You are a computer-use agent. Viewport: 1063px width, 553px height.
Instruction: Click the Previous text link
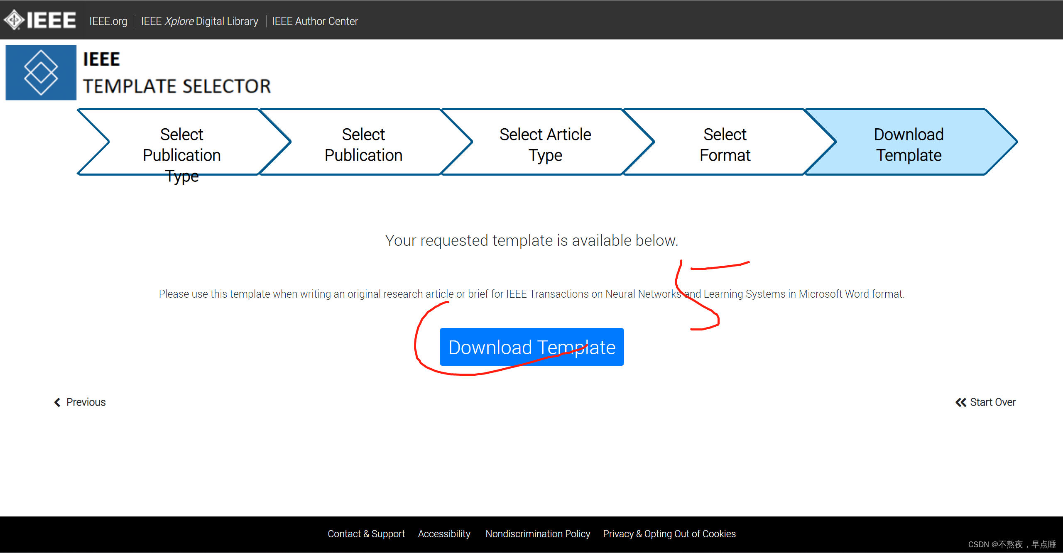86,402
